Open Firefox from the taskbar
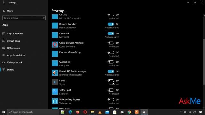The image size is (205, 115). tap(78, 112)
